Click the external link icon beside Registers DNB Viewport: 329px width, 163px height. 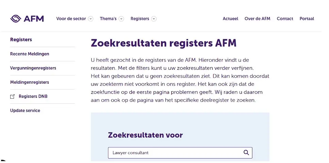(13, 97)
